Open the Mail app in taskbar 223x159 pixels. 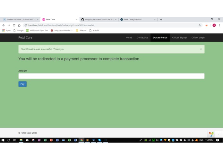click(27, 140)
